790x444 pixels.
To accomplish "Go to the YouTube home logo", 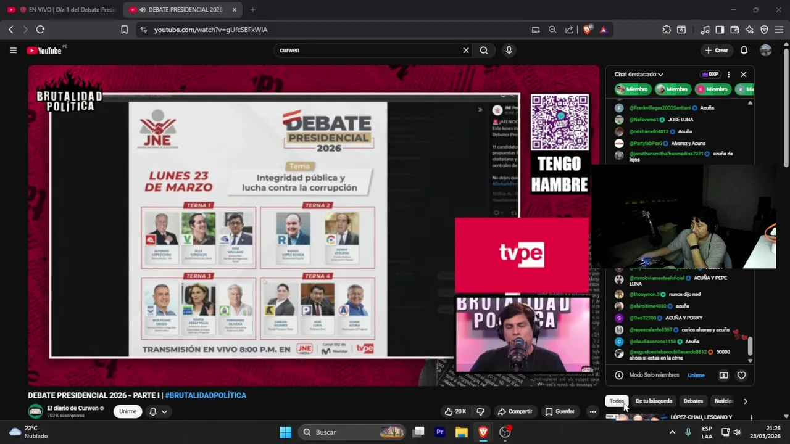I will 44,51.
